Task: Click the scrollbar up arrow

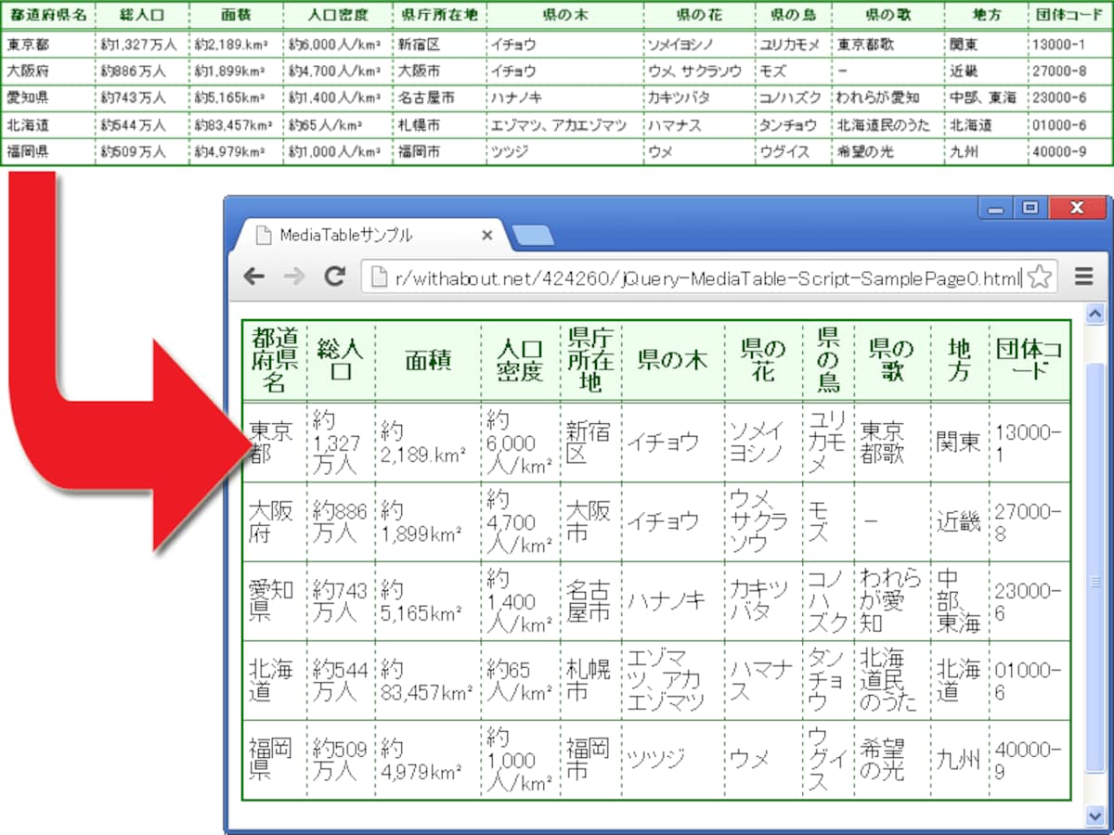Action: click(1095, 315)
